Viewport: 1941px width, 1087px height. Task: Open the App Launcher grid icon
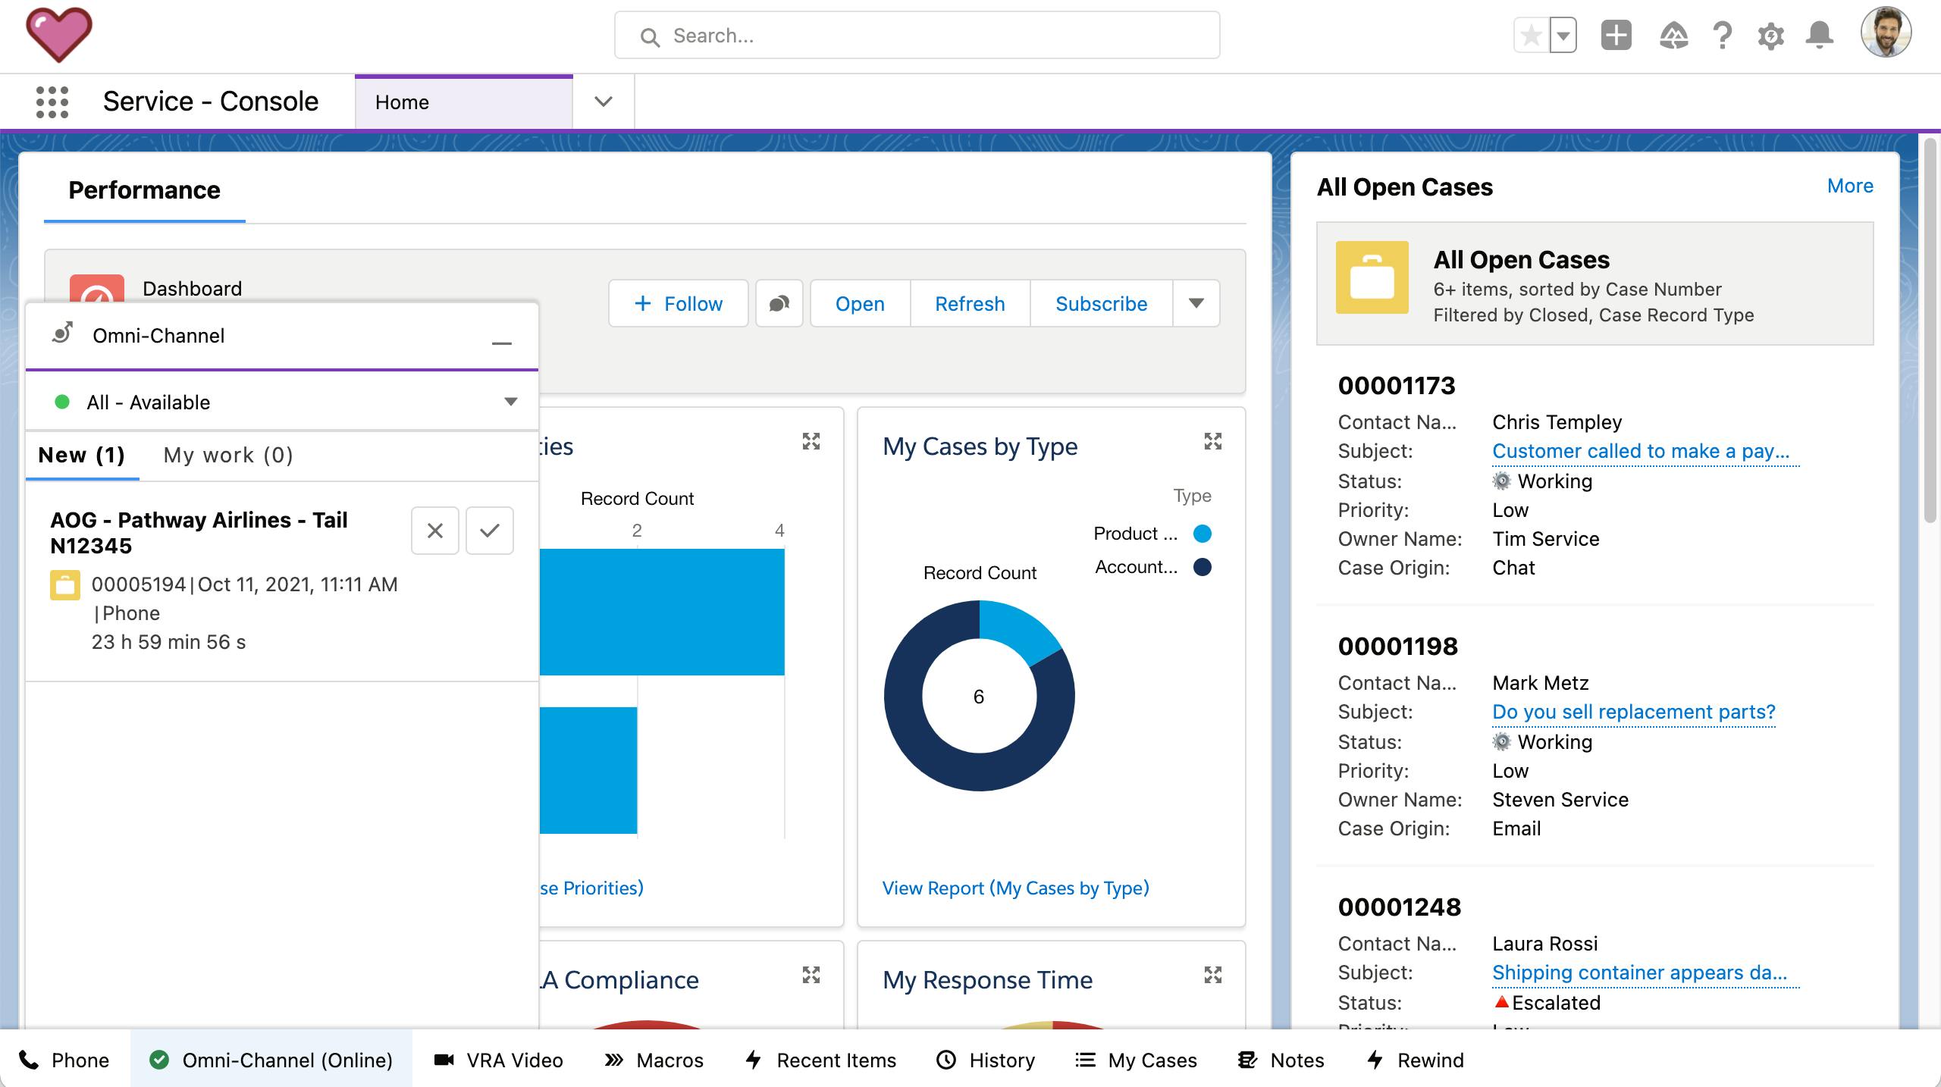tap(52, 102)
